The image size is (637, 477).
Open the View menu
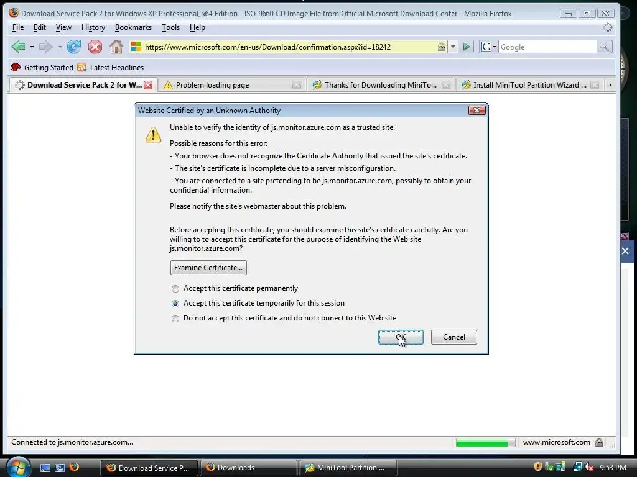[x=63, y=27]
